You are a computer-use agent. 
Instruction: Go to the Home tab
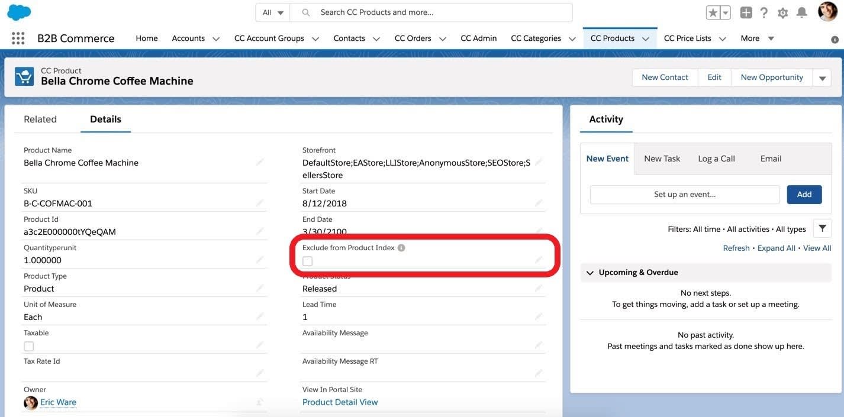(x=147, y=38)
